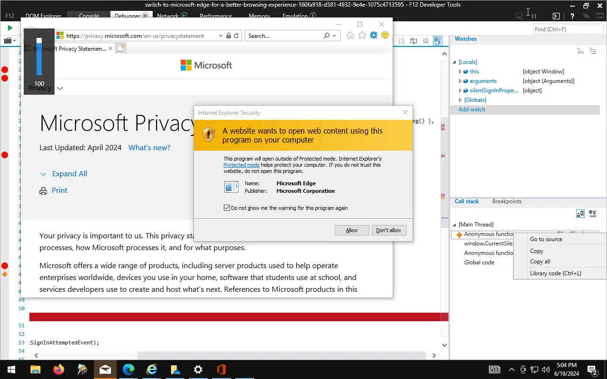607x379 pixels.
Task: Click the Allow button
Action: 352,230
